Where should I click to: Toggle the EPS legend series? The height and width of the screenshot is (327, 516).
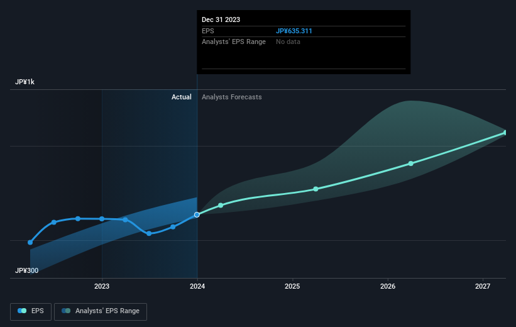[x=31, y=311]
